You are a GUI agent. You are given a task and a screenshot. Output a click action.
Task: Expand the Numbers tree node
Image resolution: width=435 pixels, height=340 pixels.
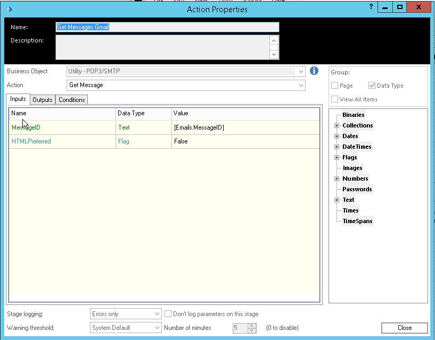point(337,179)
